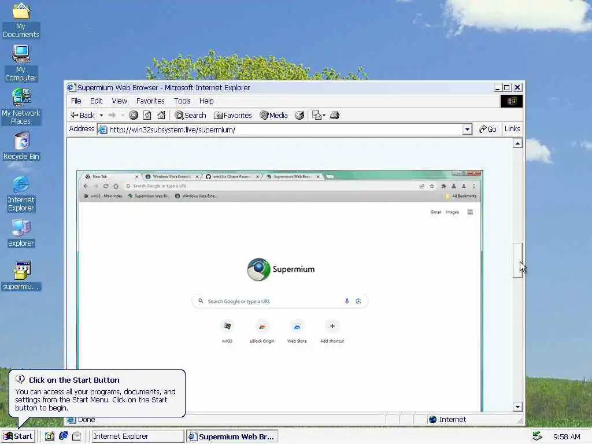Click the system tray network icon
The height and width of the screenshot is (444, 592).
(x=538, y=436)
